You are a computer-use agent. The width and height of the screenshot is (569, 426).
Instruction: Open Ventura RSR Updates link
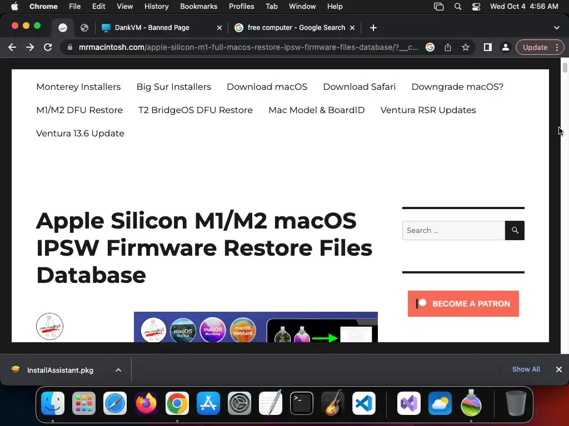point(428,110)
